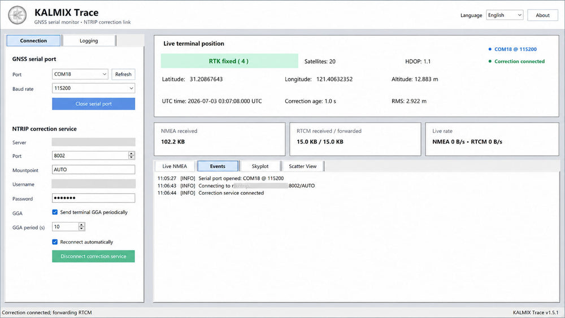Screen dimensions: 565x318
Task: Click the Longitude value 121.40632352
Action: [x=334, y=79]
